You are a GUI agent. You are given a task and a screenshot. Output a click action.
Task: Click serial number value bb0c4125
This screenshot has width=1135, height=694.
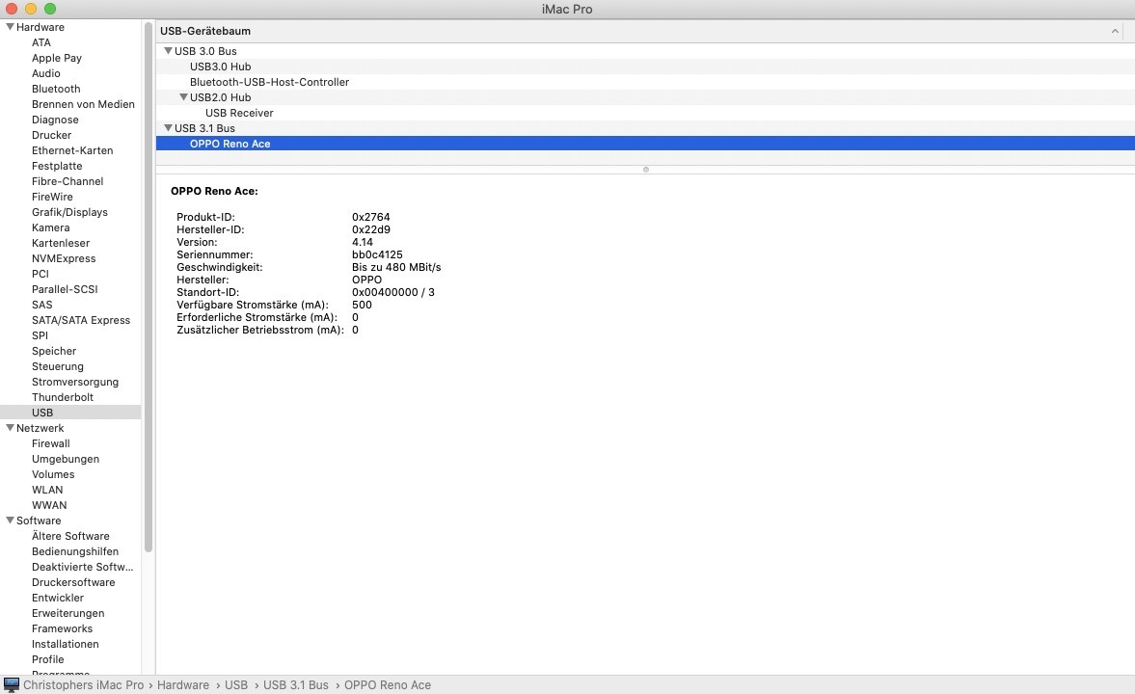coord(377,254)
